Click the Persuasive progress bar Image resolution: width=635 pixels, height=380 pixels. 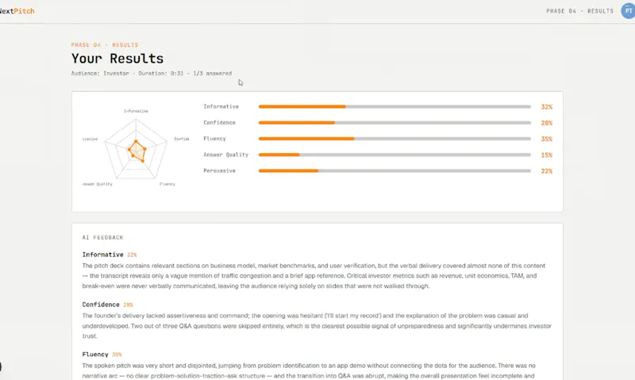pos(394,171)
